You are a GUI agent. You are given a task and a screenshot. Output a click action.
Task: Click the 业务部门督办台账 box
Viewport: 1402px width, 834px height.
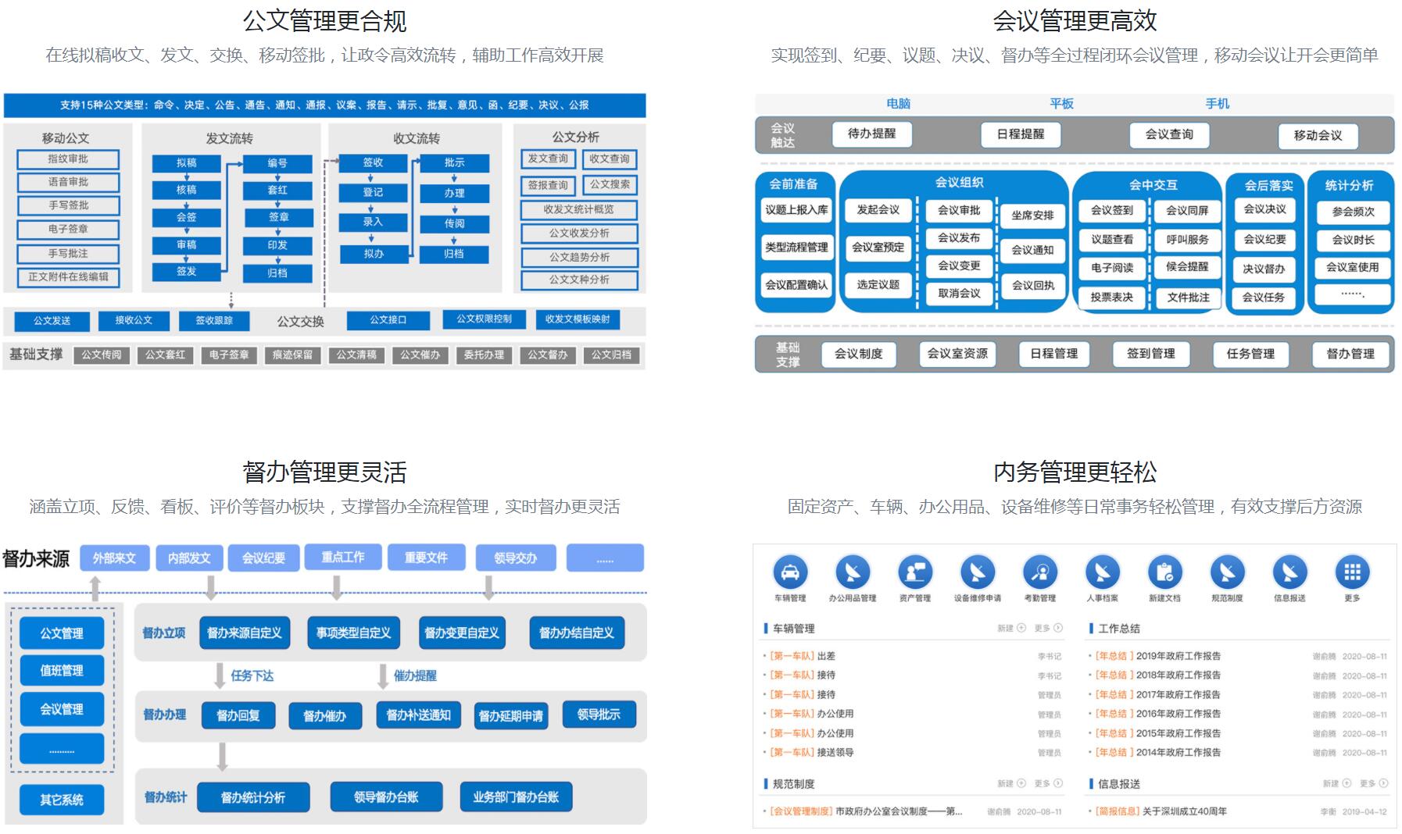(516, 797)
